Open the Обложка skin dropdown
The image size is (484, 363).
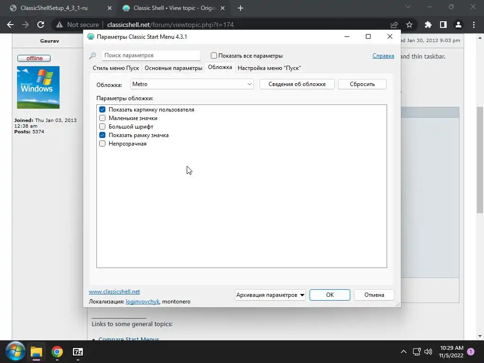[192, 84]
